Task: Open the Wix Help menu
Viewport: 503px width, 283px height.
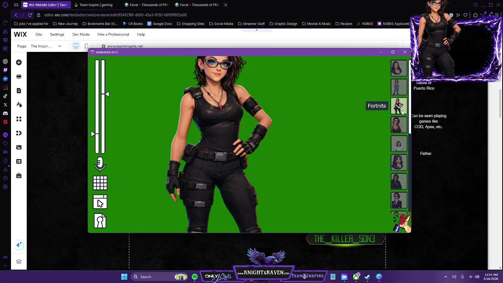Action: coord(141,34)
